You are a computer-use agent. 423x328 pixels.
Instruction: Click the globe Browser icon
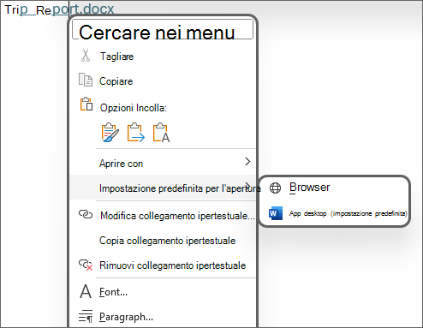[276, 188]
